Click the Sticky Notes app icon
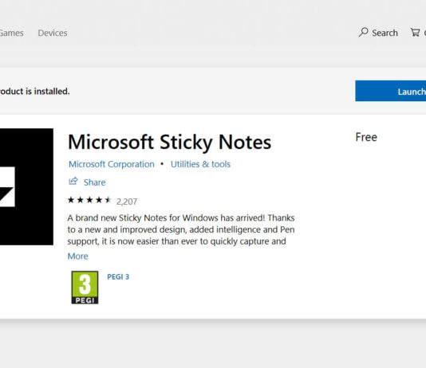 (26, 187)
